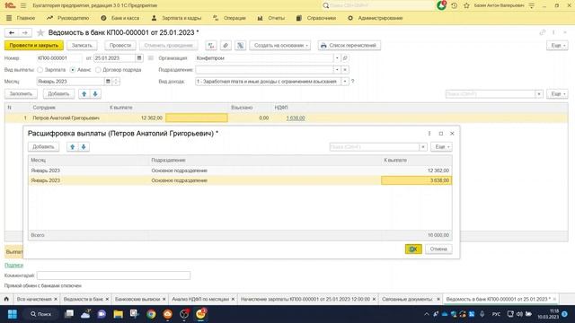Switch to Банковские выписки tab
575x323 pixels.
[137, 299]
